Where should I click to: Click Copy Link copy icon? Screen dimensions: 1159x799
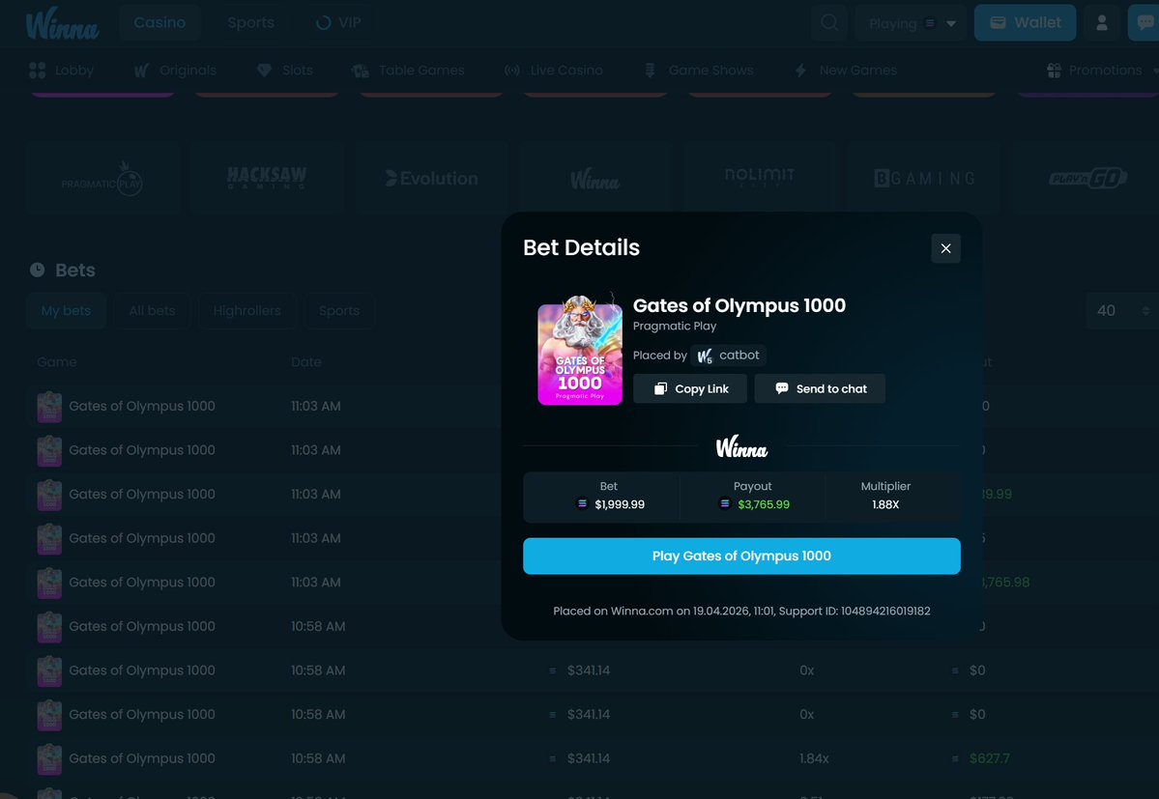[x=661, y=388]
